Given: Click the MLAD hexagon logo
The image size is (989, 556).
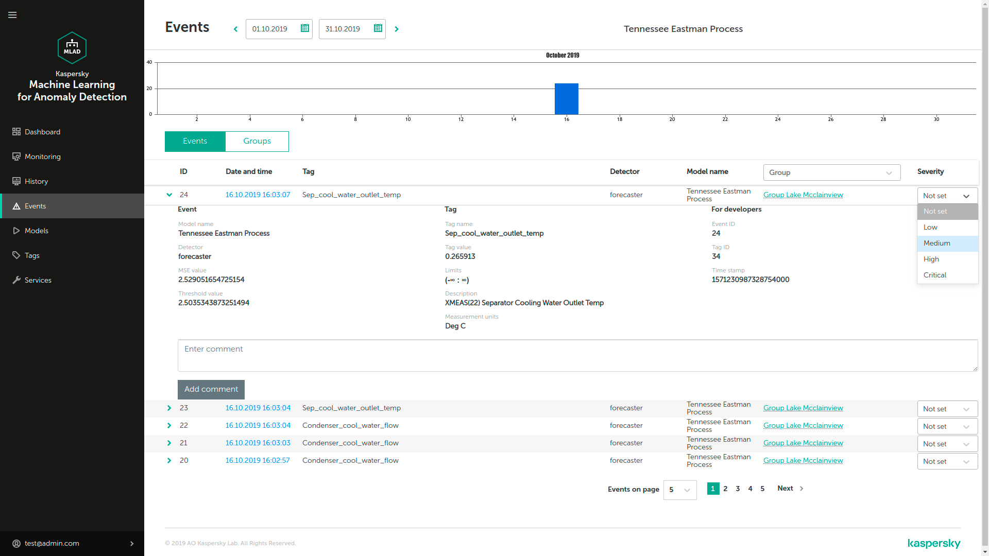Looking at the screenshot, I should (72, 48).
